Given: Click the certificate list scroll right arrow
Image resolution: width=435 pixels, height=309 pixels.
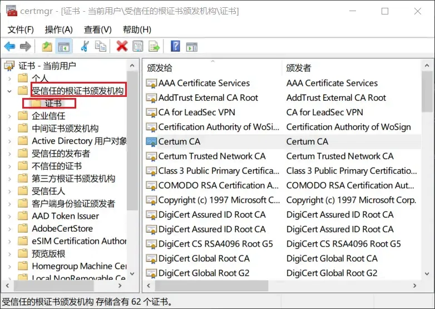Looking at the screenshot, I should pos(414,286).
